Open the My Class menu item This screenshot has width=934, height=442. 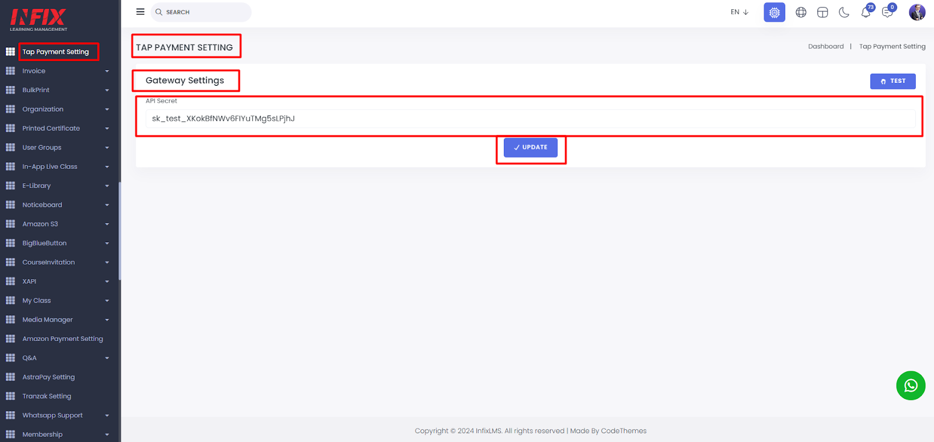pyautogui.click(x=36, y=300)
